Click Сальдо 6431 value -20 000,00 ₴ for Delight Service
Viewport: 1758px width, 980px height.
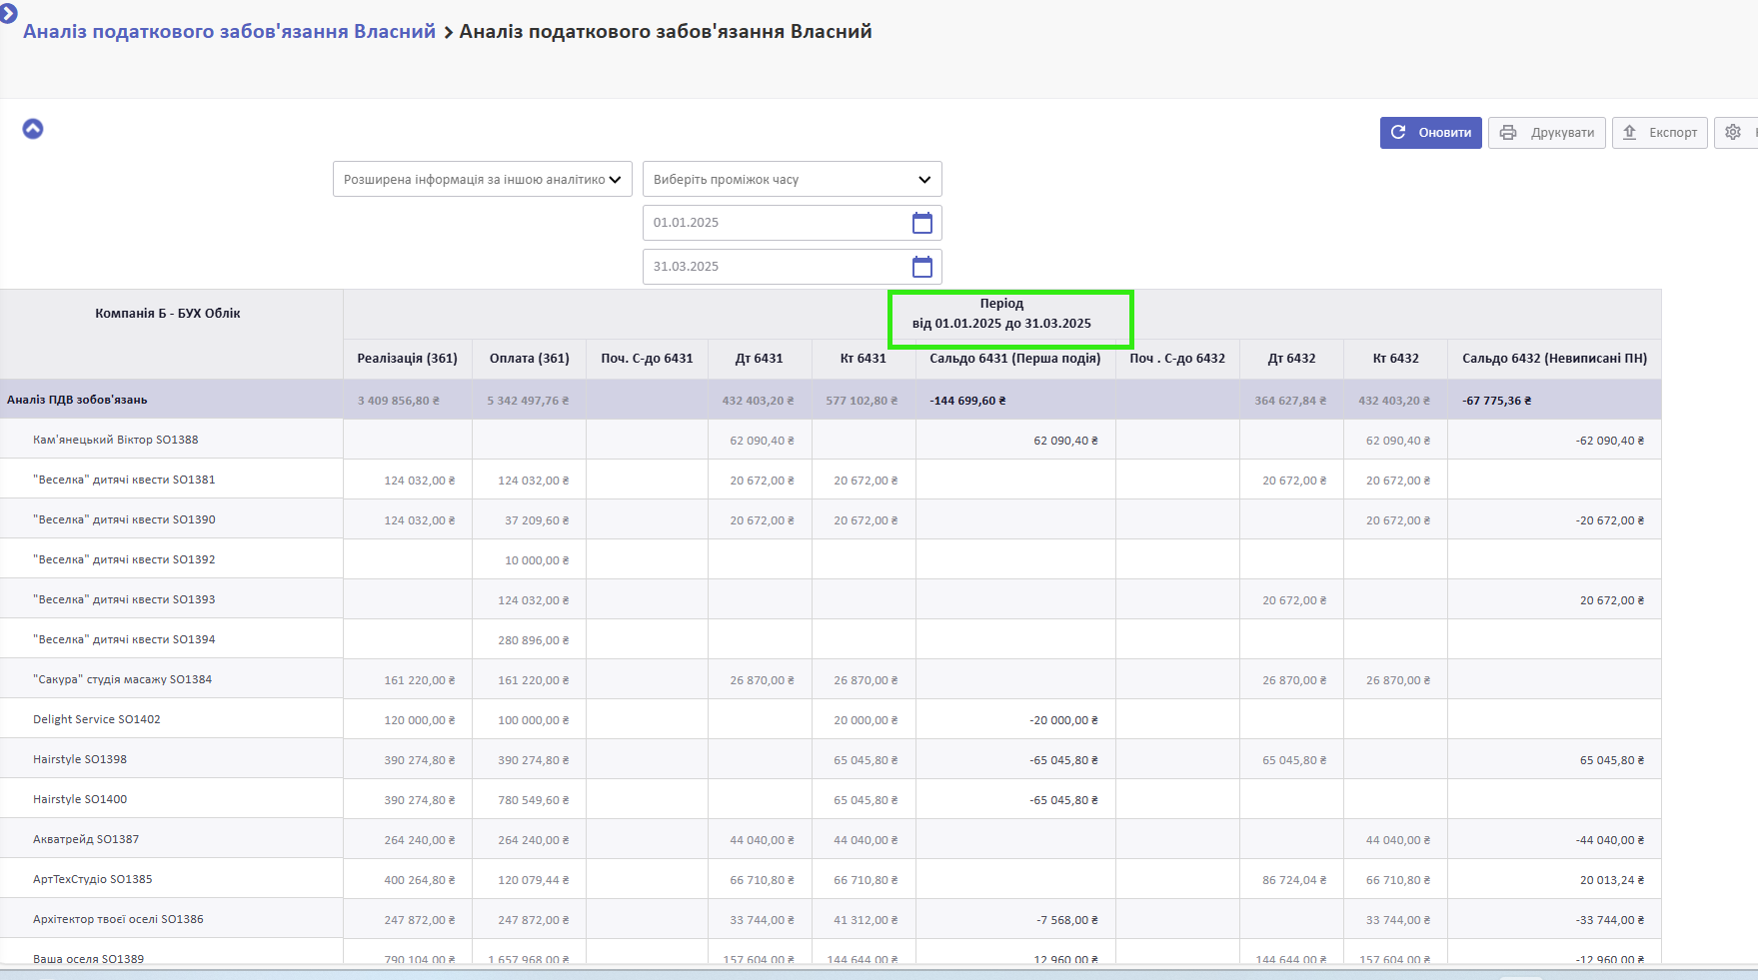(1064, 720)
